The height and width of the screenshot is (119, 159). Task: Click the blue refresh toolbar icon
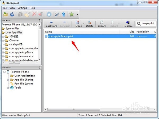point(12,14)
